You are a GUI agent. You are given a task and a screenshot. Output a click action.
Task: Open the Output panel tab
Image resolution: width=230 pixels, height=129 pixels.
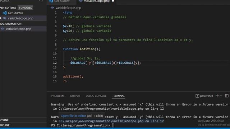point(75,96)
